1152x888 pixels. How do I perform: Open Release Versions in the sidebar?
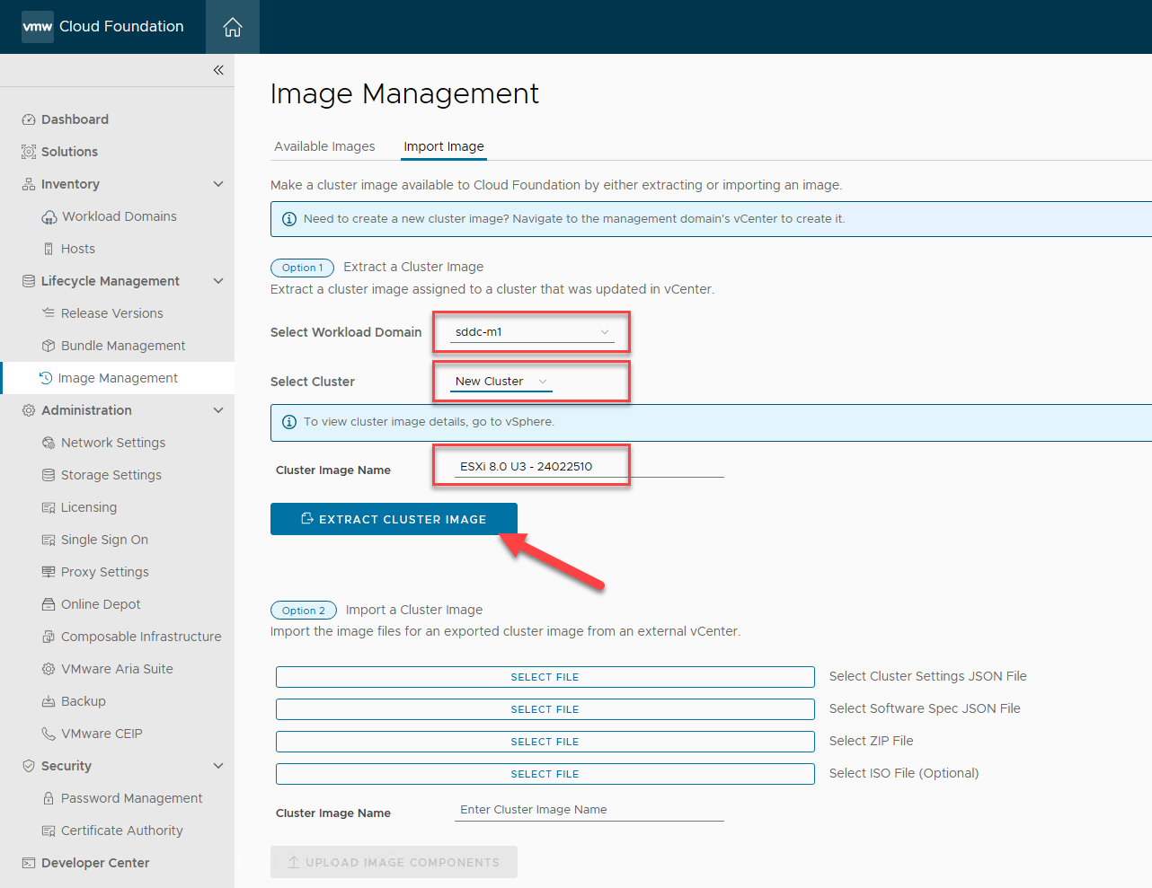[111, 313]
